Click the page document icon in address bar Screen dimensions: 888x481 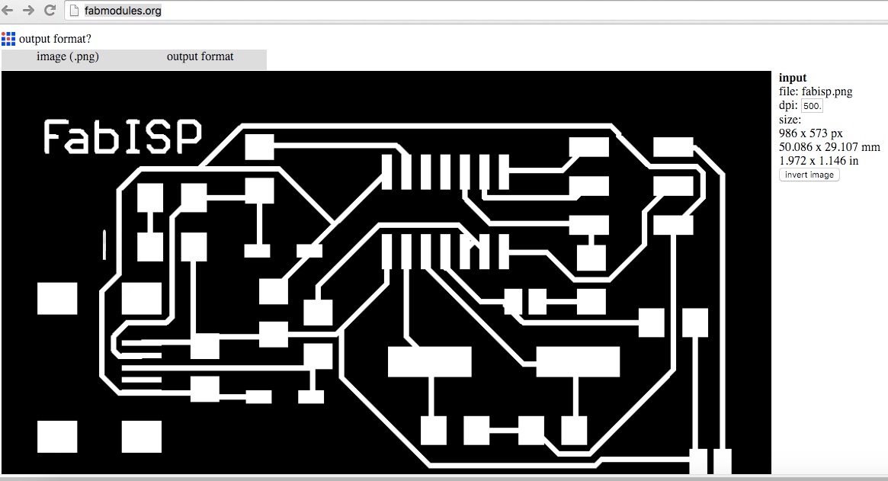74,10
